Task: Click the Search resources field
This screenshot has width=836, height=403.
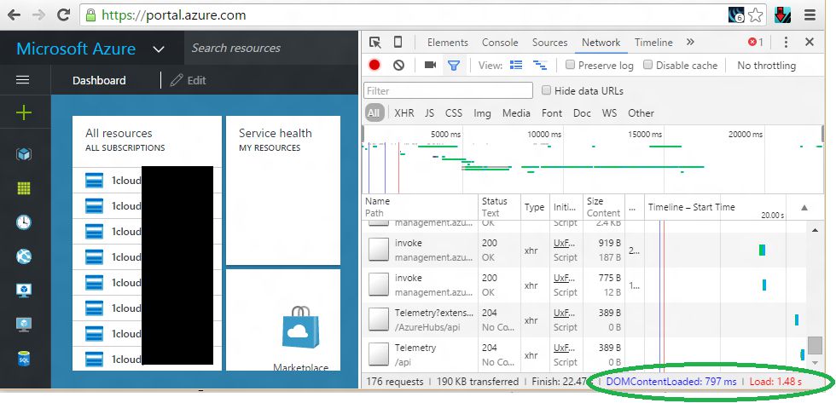Action: point(271,48)
